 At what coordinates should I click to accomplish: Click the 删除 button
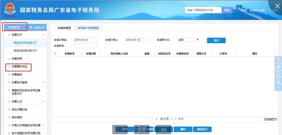(183, 129)
